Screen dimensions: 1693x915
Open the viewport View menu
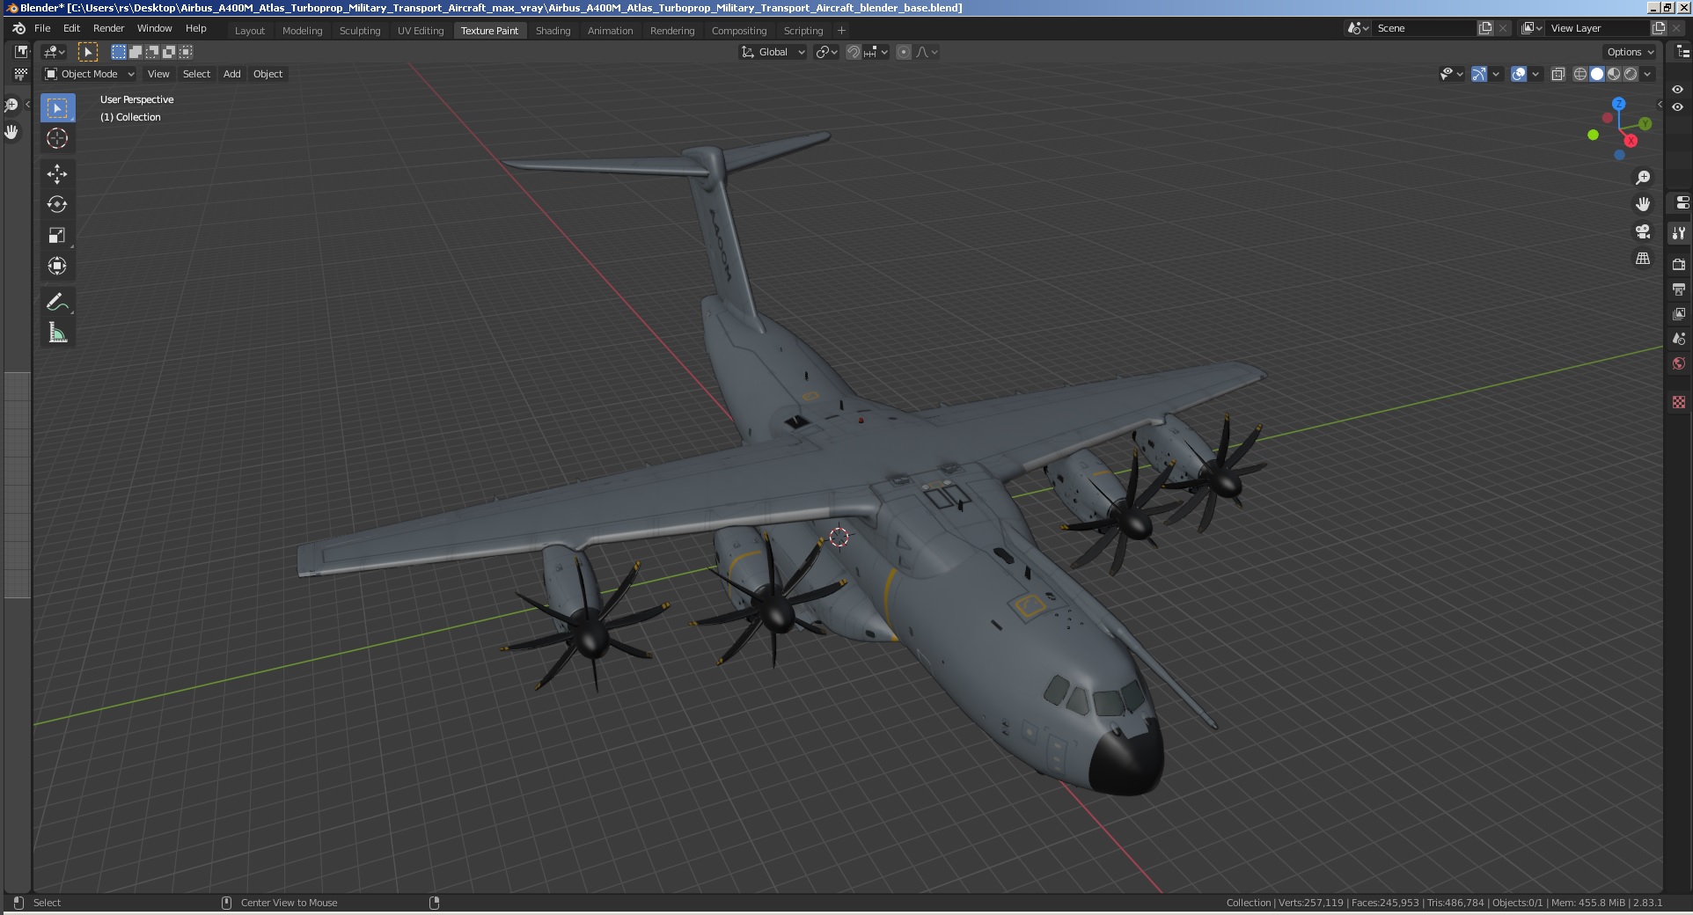point(158,74)
